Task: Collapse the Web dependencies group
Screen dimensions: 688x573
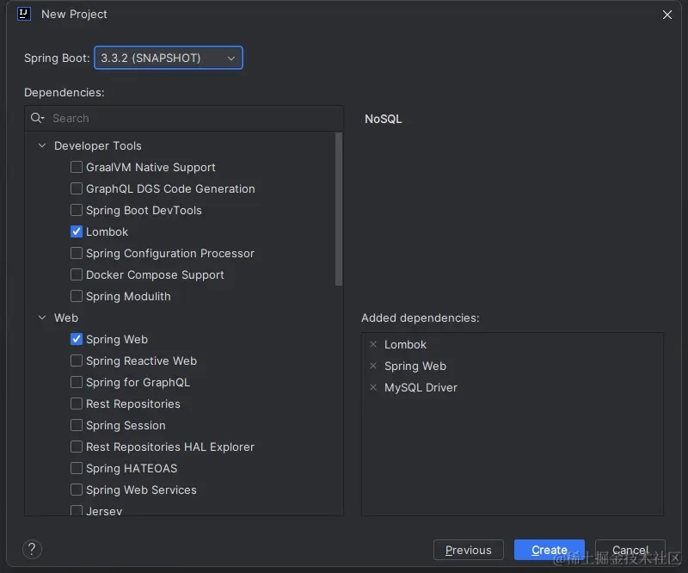Action: (42, 317)
